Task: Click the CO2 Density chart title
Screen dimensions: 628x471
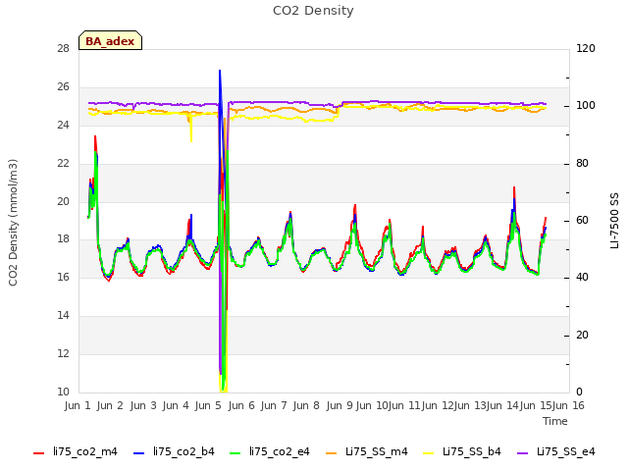Action: coord(313,11)
